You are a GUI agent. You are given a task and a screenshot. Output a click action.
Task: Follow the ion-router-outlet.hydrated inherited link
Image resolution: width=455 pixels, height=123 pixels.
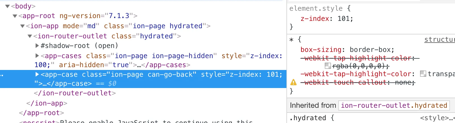[394, 106]
